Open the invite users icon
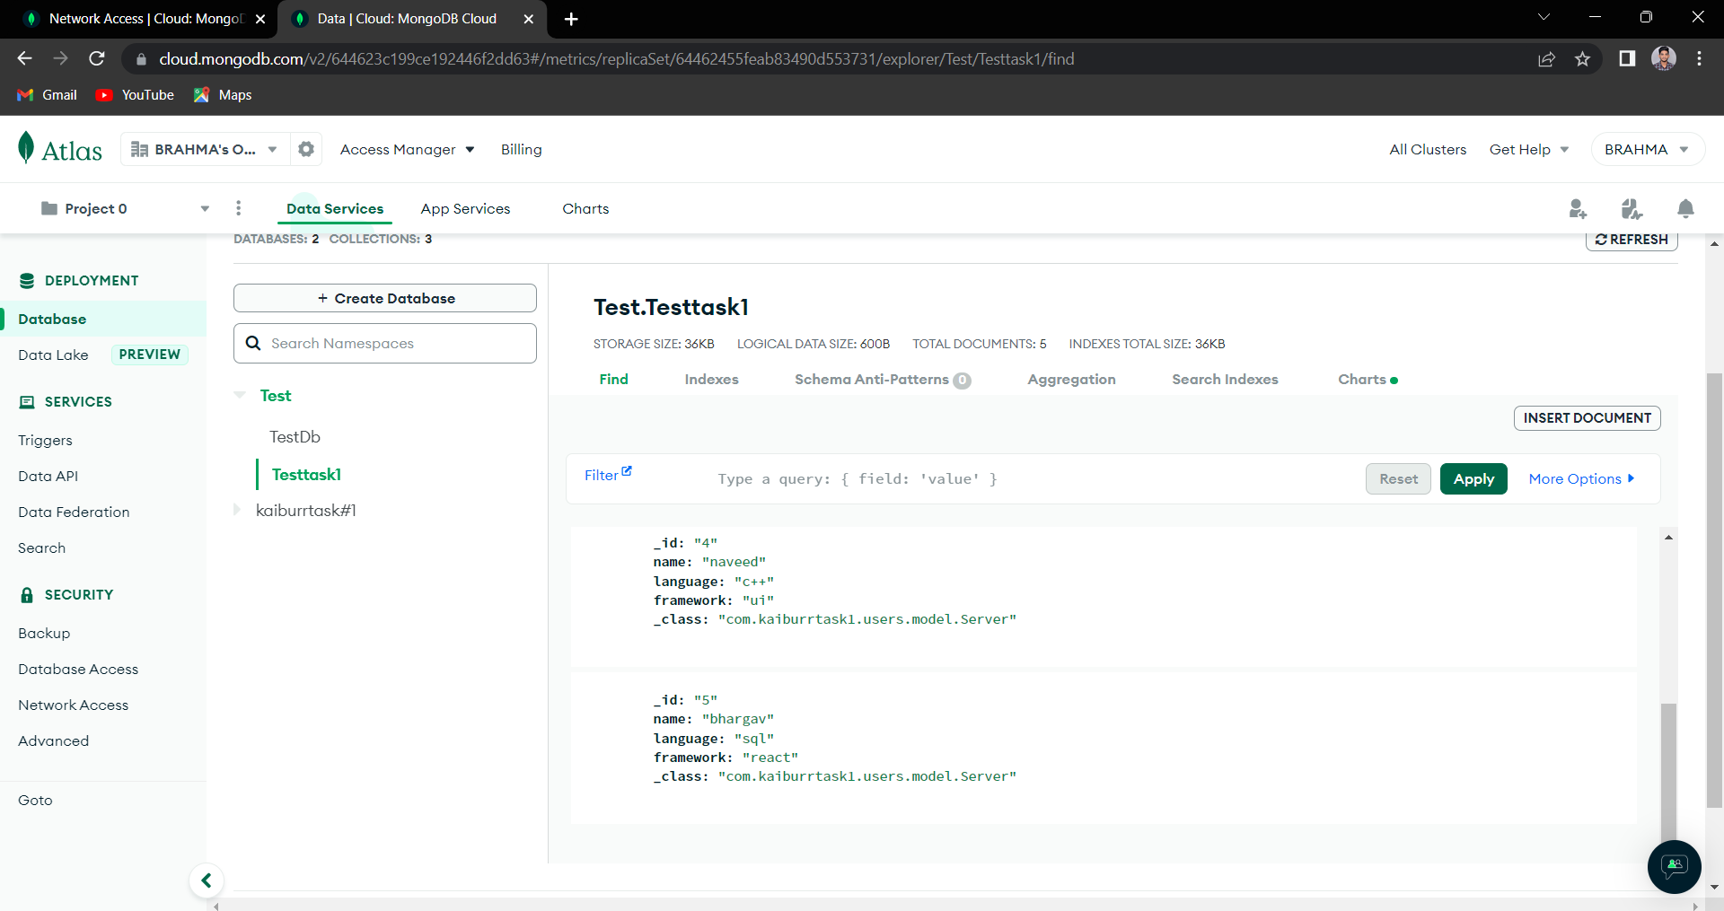Image resolution: width=1724 pixels, height=911 pixels. pos(1578,208)
